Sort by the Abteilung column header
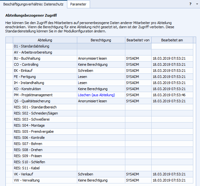Viewport: 200px width, 186px height. (45, 40)
